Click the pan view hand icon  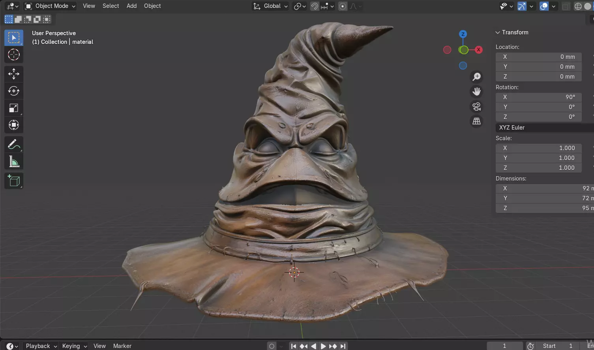477,92
